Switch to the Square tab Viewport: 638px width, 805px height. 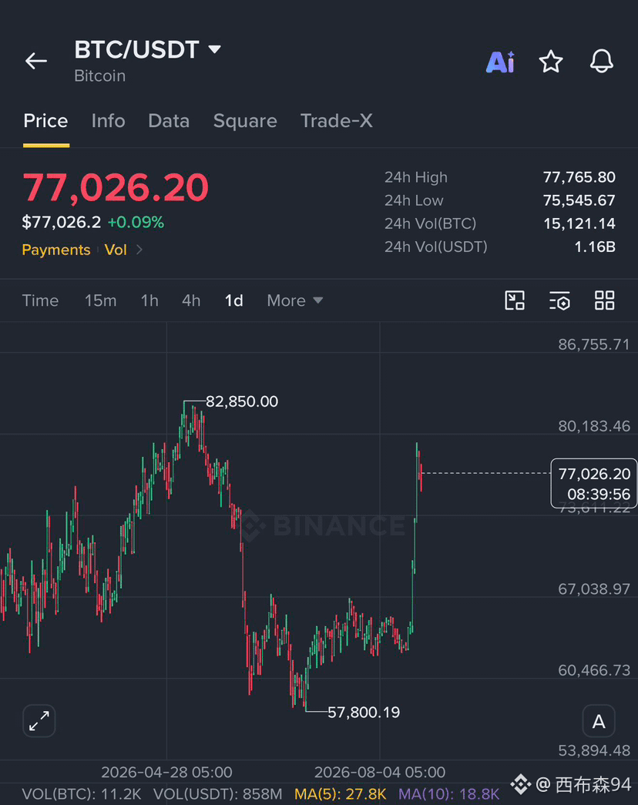[x=245, y=121]
